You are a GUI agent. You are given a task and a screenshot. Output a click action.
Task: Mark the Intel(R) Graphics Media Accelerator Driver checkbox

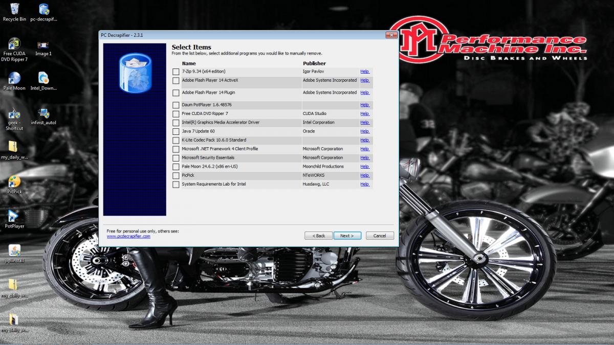[176, 123]
